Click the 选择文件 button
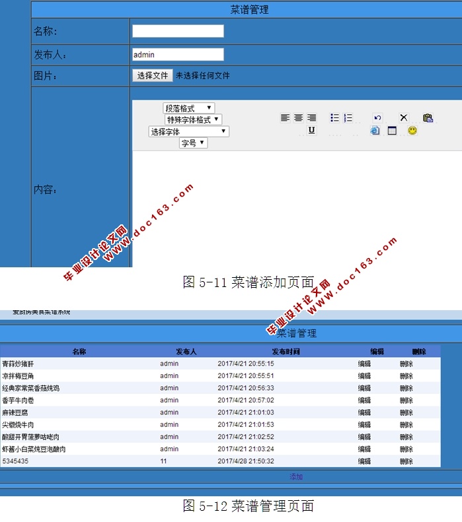The height and width of the screenshot is (522, 462). pos(153,76)
